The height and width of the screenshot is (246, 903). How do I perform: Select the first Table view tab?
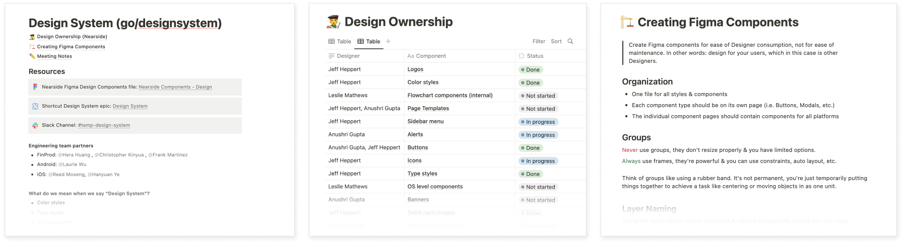tap(340, 41)
